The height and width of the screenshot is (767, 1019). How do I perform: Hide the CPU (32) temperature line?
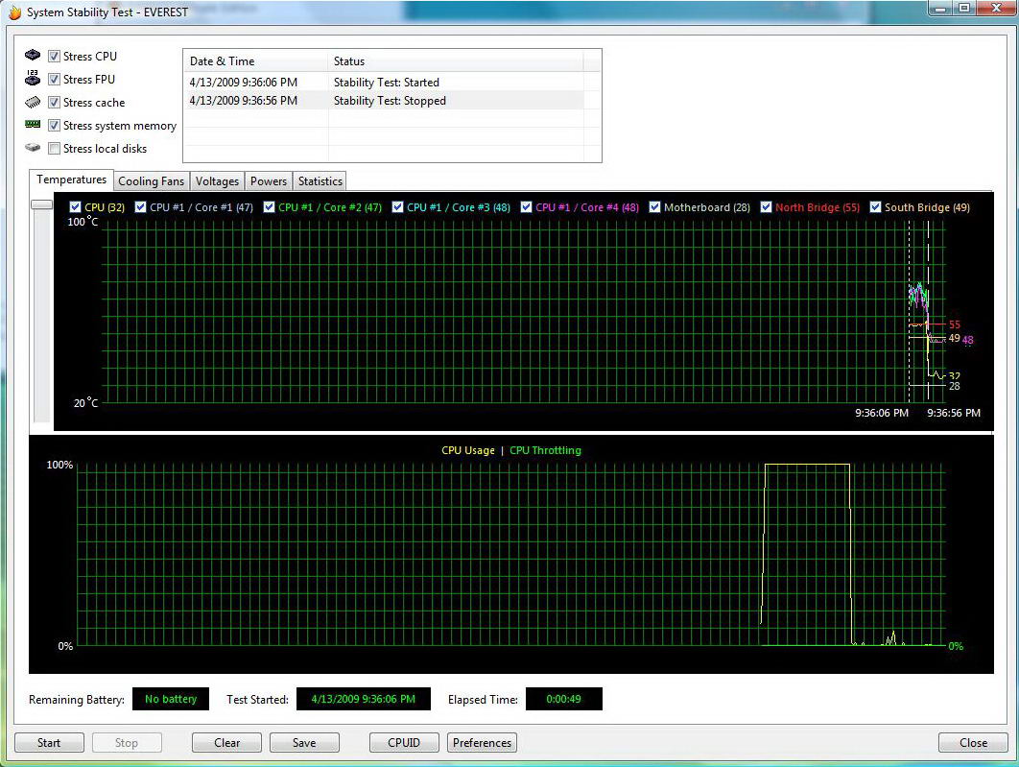[76, 206]
